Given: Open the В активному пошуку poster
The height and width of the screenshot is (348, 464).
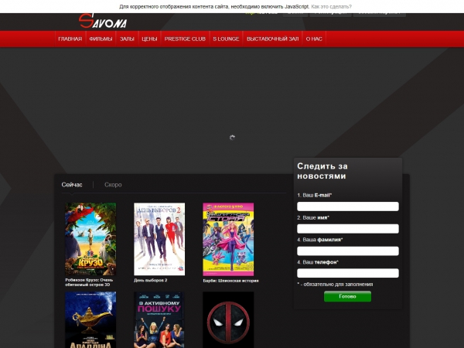Looking at the screenshot, I should click(159, 320).
